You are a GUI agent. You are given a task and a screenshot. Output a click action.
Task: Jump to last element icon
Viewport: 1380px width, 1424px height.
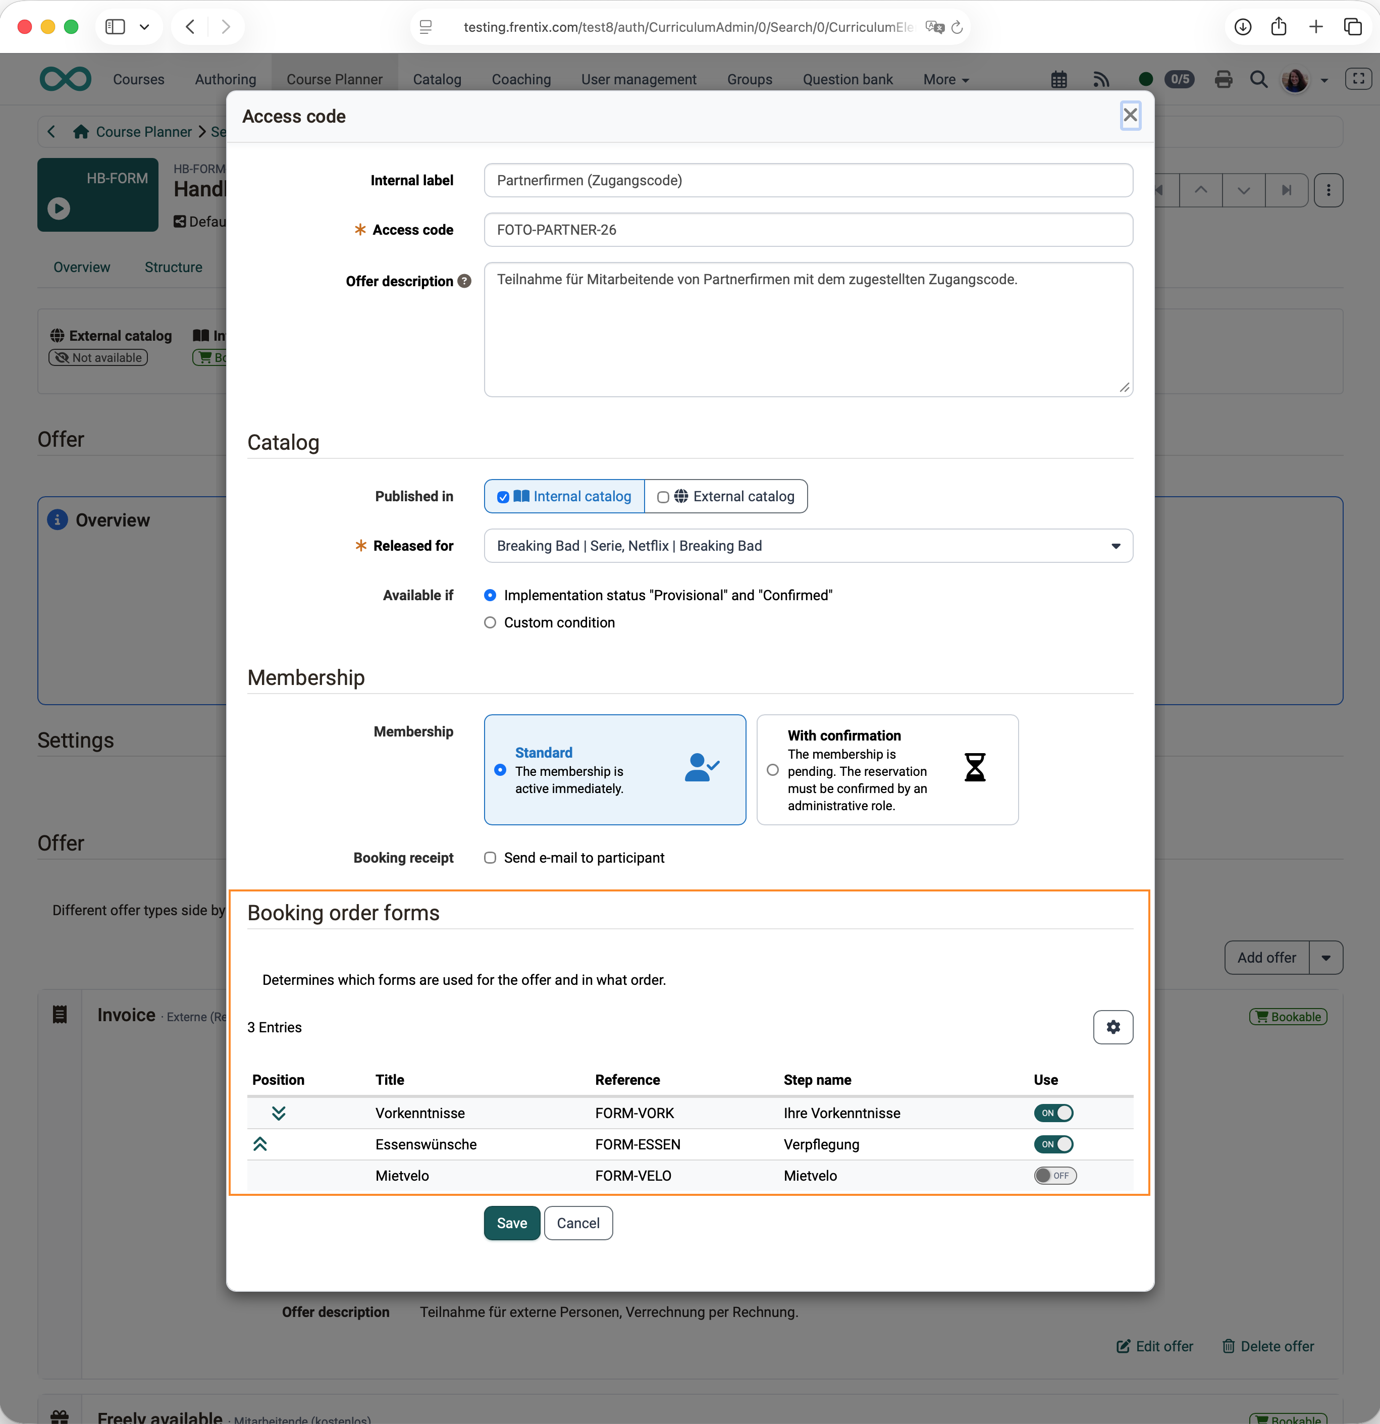click(1286, 190)
